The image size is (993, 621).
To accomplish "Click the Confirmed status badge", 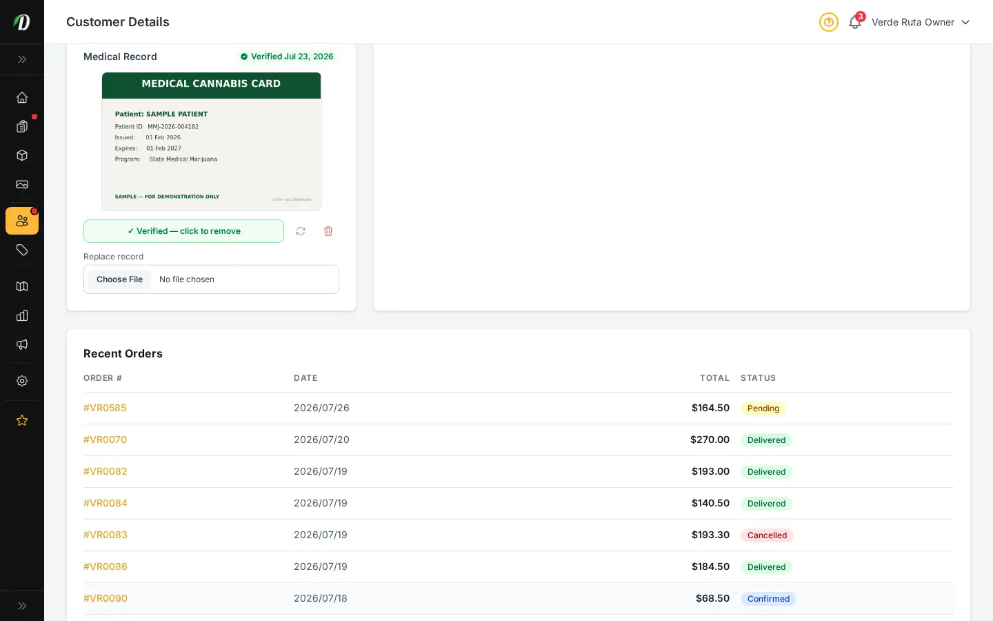I will [768, 599].
